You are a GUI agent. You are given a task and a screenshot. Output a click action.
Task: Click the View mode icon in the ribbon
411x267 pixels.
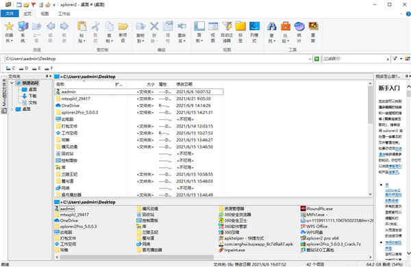click(213, 26)
